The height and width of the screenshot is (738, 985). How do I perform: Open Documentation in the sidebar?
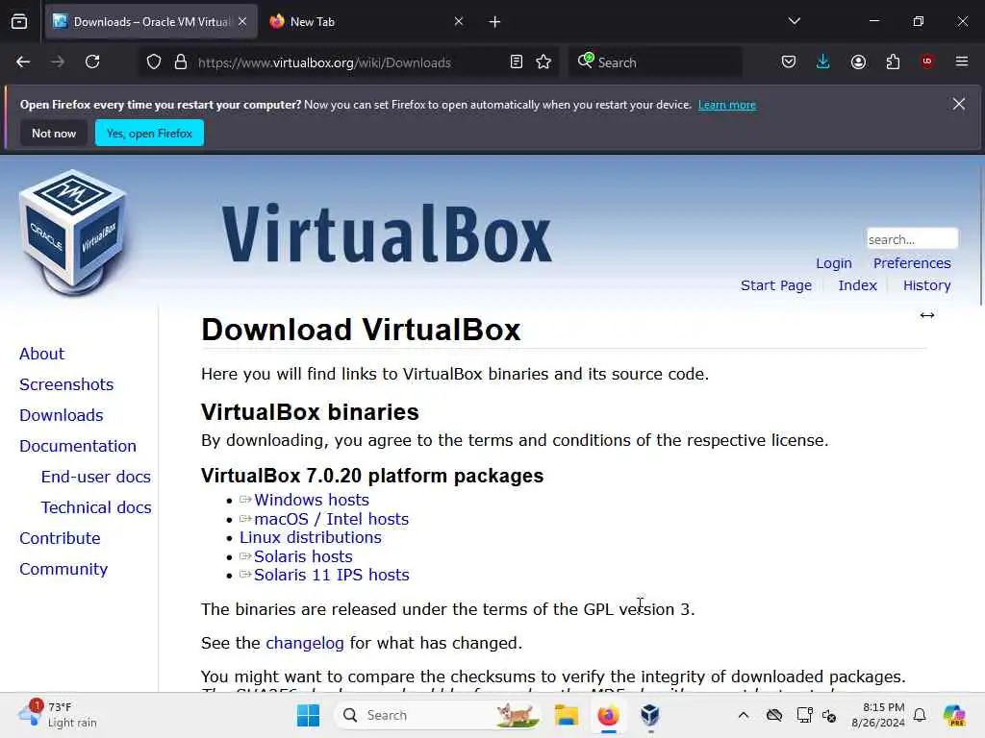[78, 446]
